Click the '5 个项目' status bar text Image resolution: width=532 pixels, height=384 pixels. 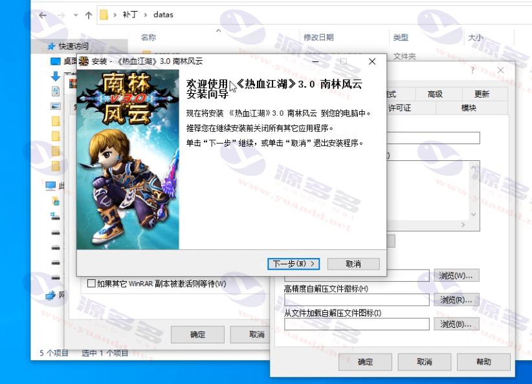tap(54, 353)
